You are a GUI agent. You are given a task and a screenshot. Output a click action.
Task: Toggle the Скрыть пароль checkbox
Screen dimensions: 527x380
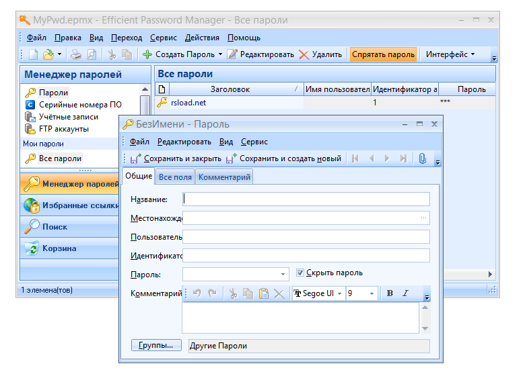tap(300, 273)
